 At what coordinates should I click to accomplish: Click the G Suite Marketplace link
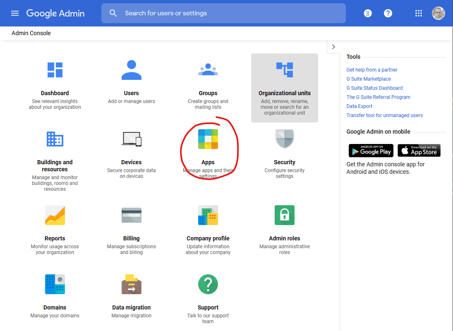tap(368, 79)
